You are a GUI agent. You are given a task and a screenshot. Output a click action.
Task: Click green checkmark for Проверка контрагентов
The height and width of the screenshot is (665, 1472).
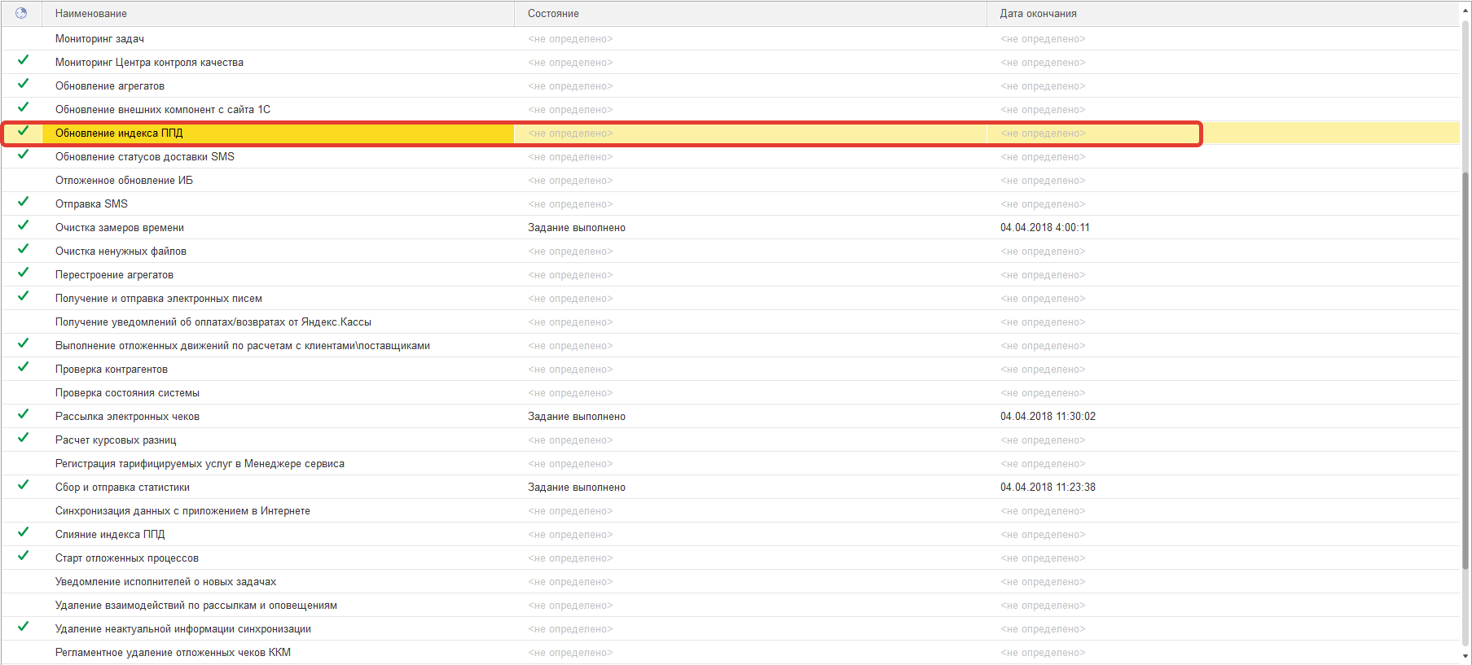click(23, 367)
